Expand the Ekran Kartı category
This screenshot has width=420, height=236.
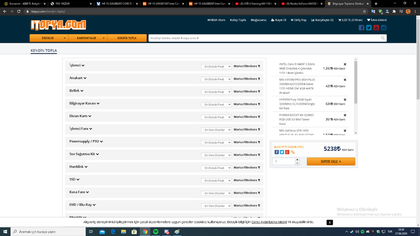(80, 116)
